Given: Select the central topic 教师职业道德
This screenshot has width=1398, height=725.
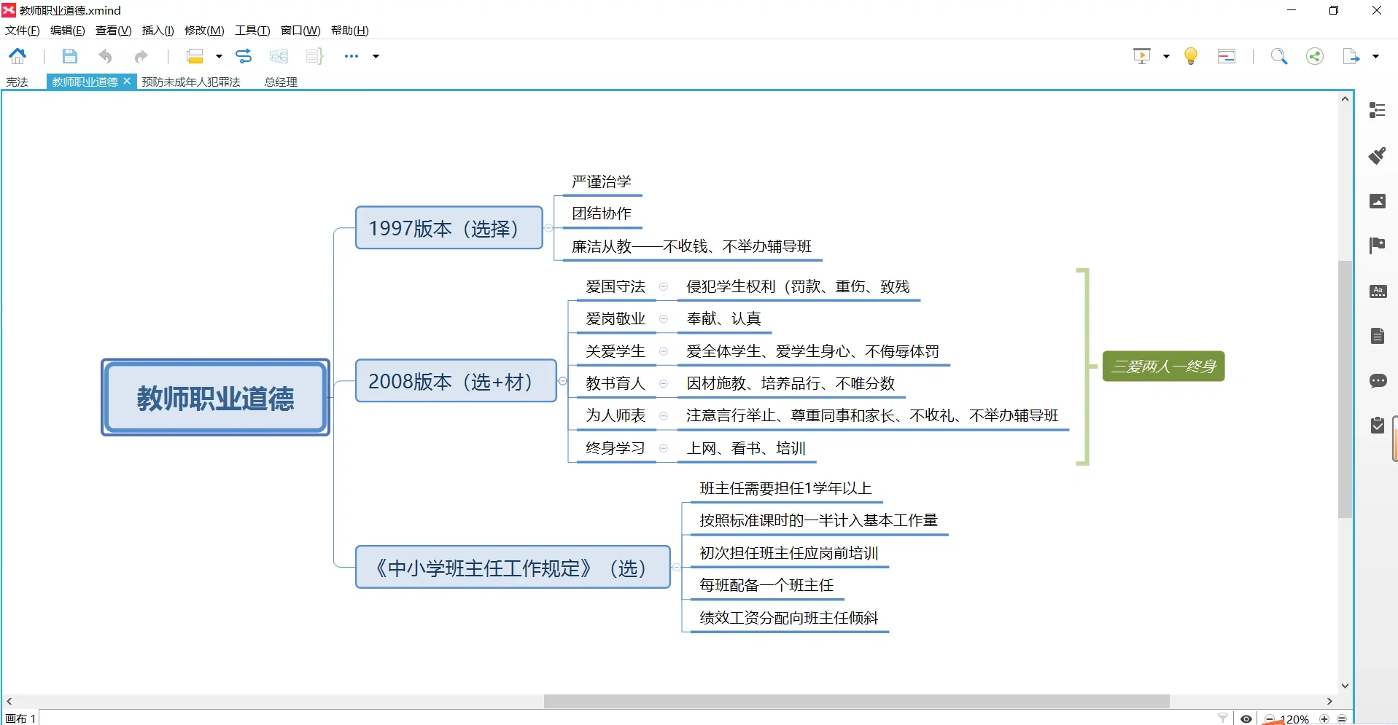Looking at the screenshot, I should pyautogui.click(x=215, y=398).
